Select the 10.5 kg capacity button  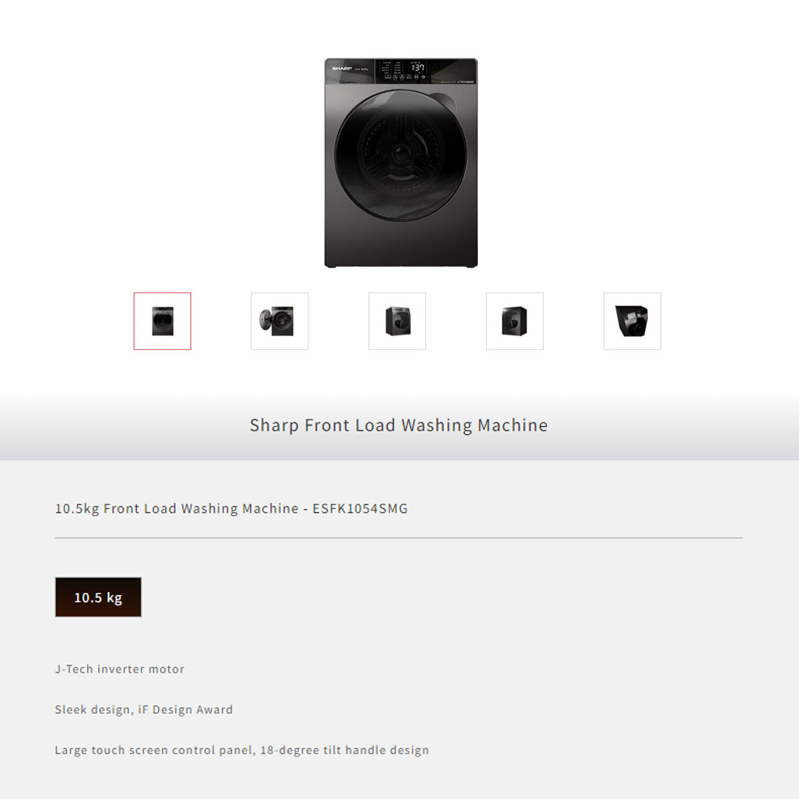tap(98, 597)
